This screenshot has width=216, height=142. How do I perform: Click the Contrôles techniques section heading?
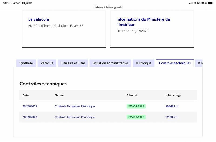pyautogui.click(x=43, y=84)
